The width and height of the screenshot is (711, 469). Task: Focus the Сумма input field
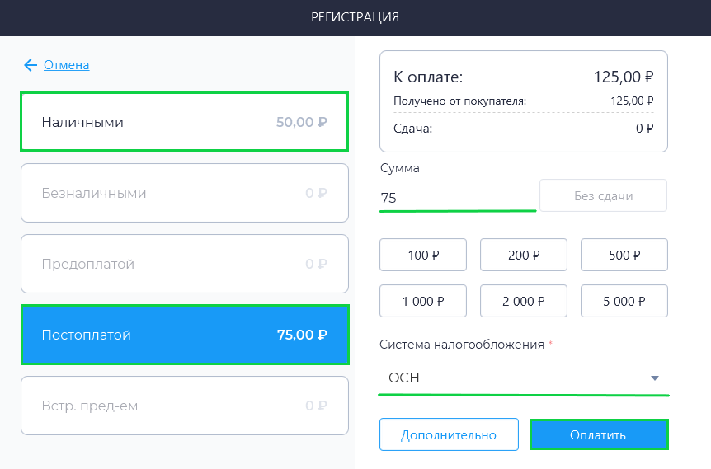click(x=458, y=198)
